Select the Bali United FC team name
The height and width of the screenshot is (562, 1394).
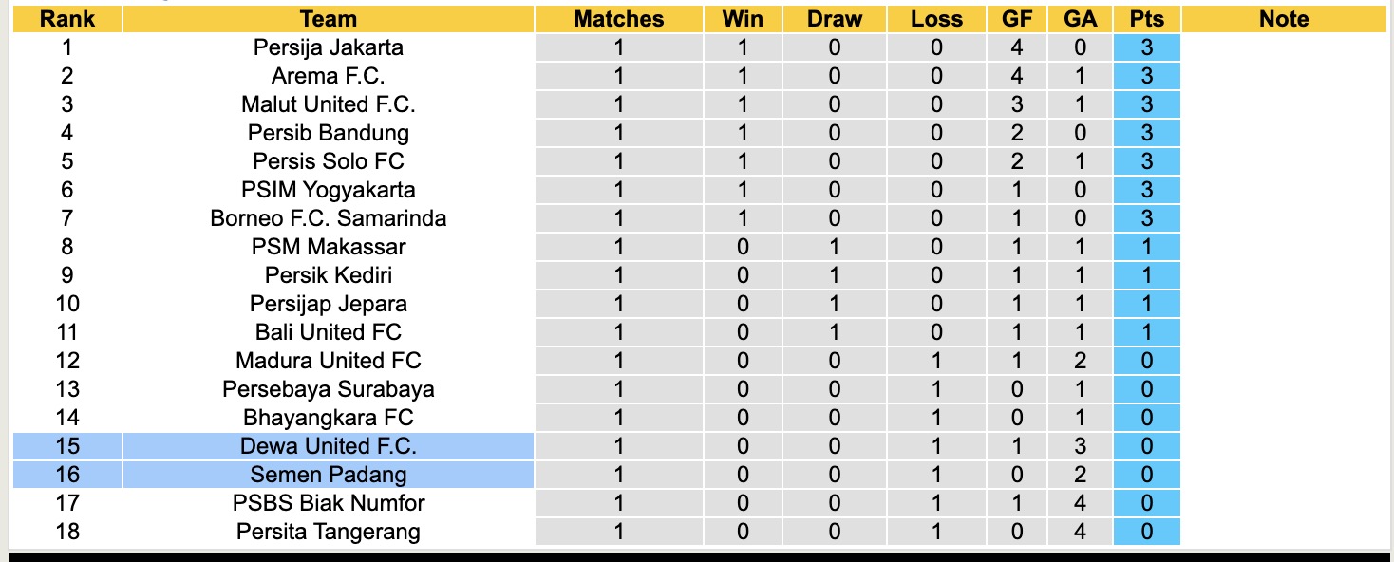[328, 332]
